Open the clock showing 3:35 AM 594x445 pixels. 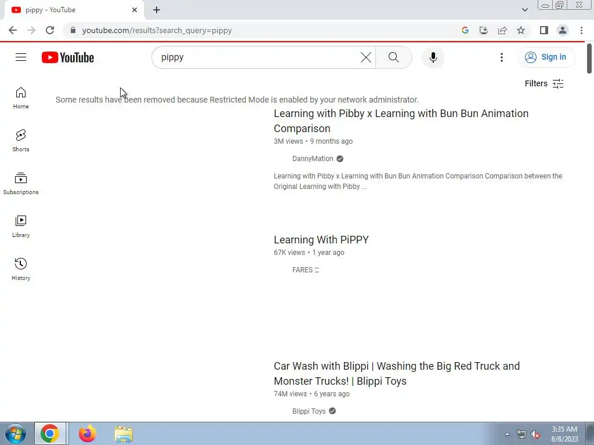pos(564,434)
